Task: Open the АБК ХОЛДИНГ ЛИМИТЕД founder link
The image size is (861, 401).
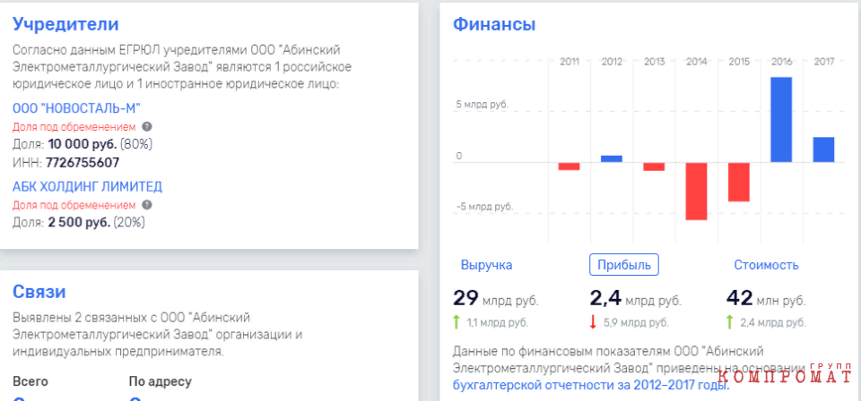Action: [87, 187]
